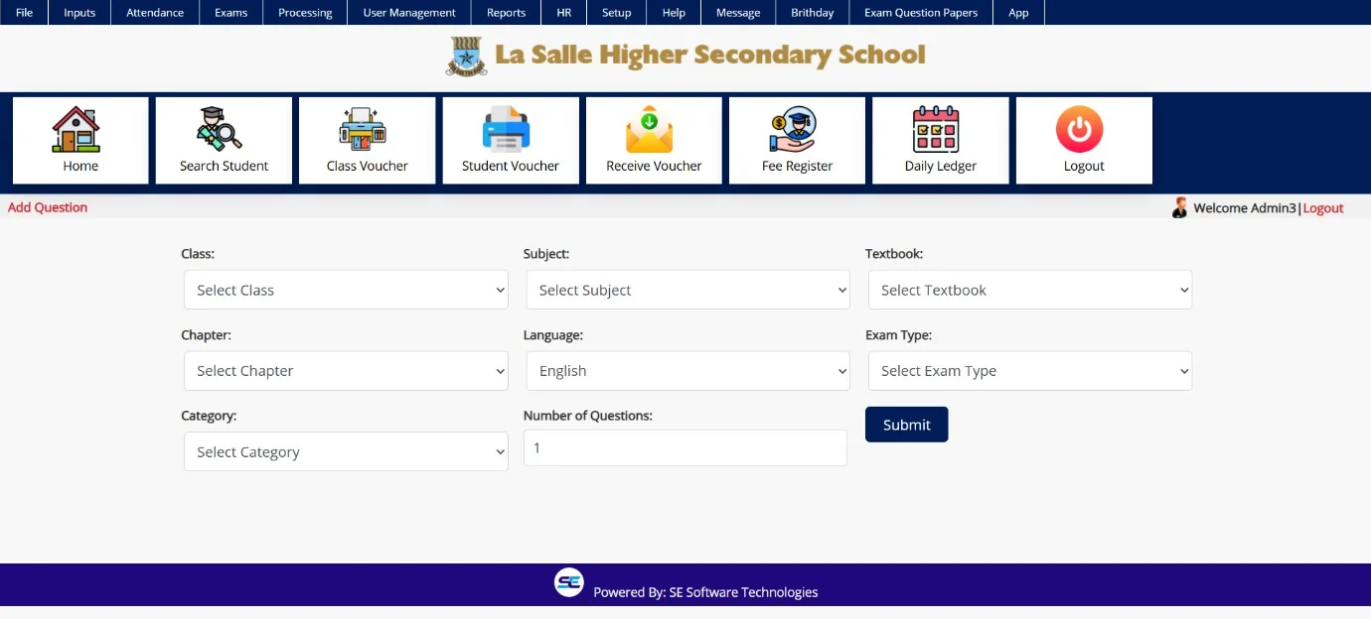Open the Select Category dropdown
This screenshot has width=1371, height=619.
(x=346, y=452)
